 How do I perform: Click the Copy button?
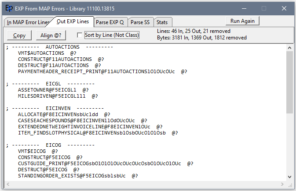tap(19, 35)
